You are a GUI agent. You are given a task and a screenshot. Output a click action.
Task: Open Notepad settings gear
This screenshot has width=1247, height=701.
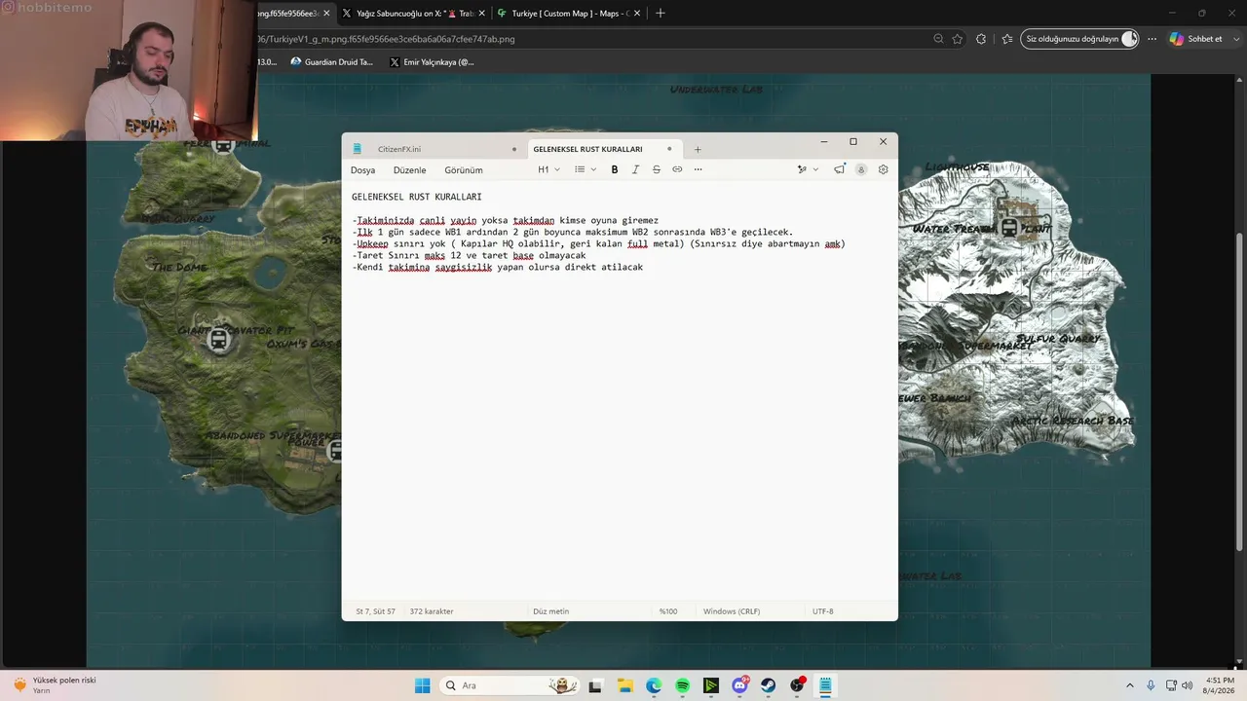pyautogui.click(x=883, y=169)
